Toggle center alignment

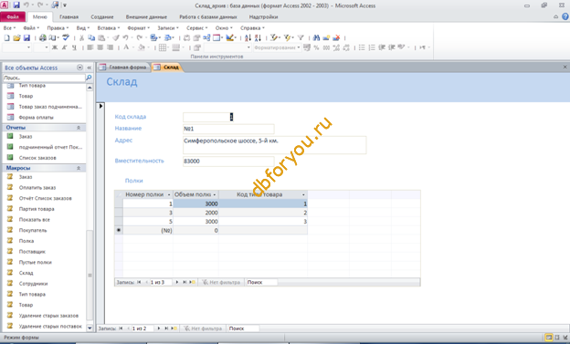coord(100,47)
